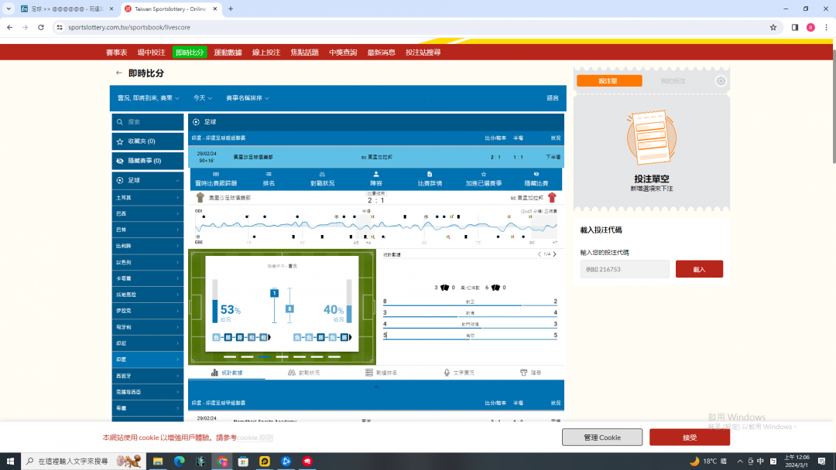Screen dimensions: 836x470
Task: Expand the 以色列 league list
Action: 148,262
